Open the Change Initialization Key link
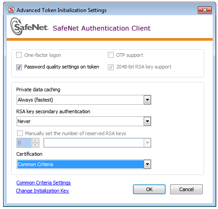Image resolution: width=218 pixels, height=209 pixels. pos(43,191)
